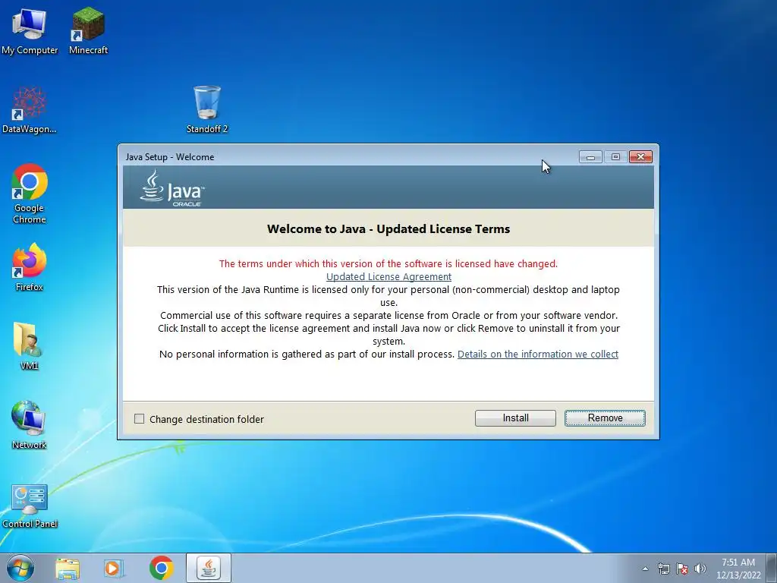Viewport: 777px width, 583px height.
Task: Select the VM1 folder on desktop
Action: (x=30, y=346)
